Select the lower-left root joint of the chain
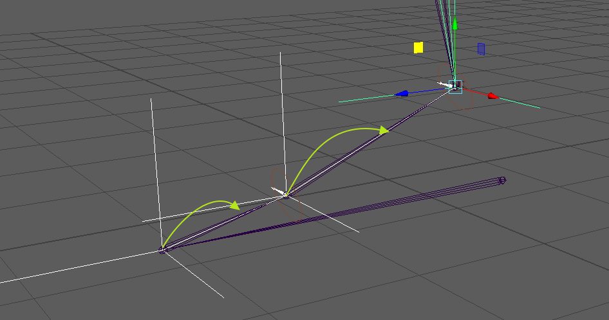 pyautogui.click(x=162, y=250)
